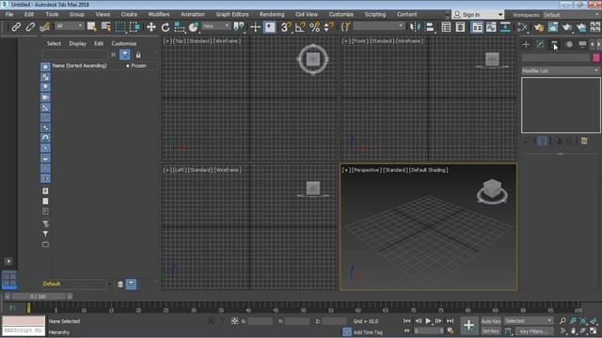Screen dimensions: 602x338
Task: Open the reference coordinate system View dropdown
Action: (x=216, y=26)
